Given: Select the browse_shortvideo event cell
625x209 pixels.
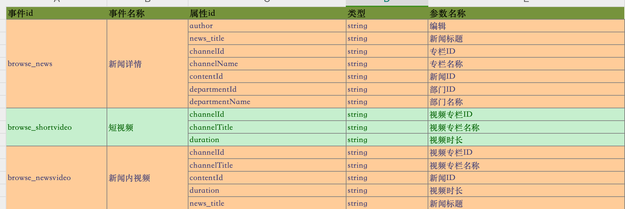Looking at the screenshot, I should 56,127.
